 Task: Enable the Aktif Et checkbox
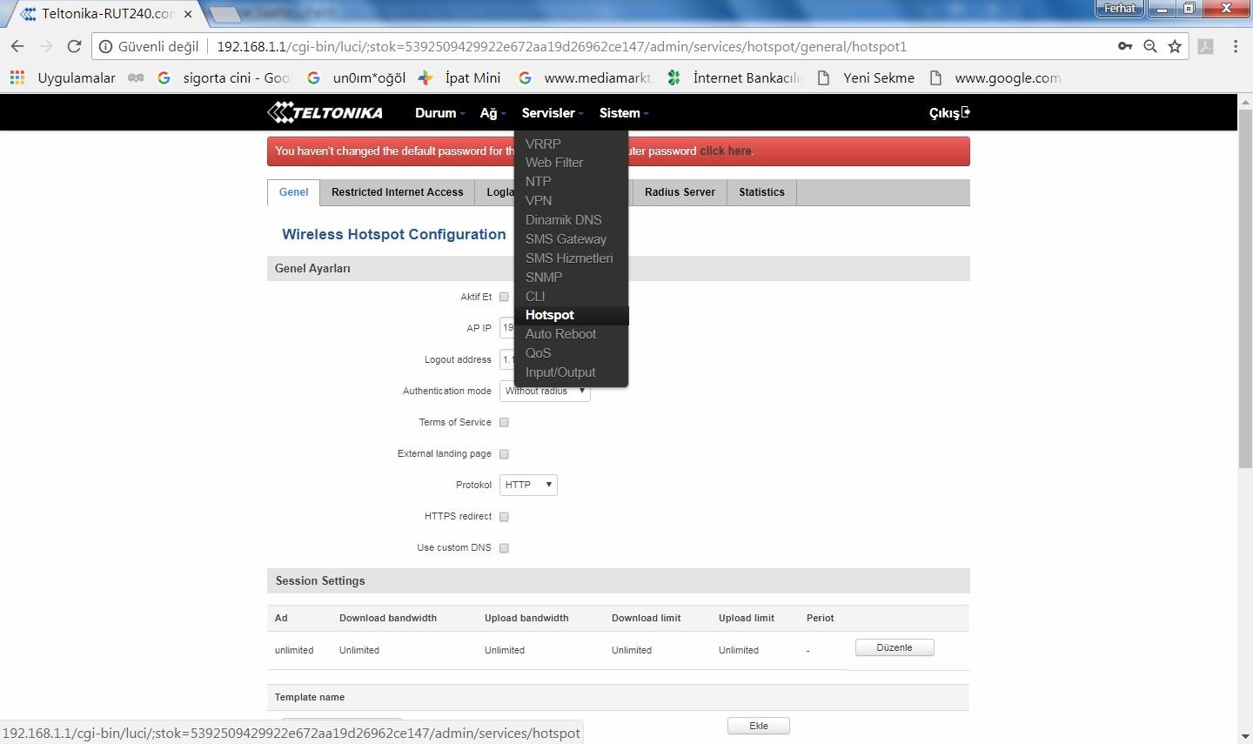tap(504, 297)
